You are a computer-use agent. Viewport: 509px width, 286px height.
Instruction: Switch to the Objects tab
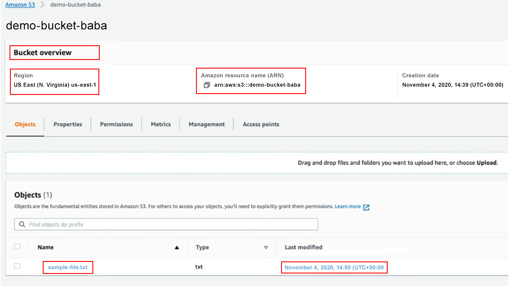pos(25,124)
